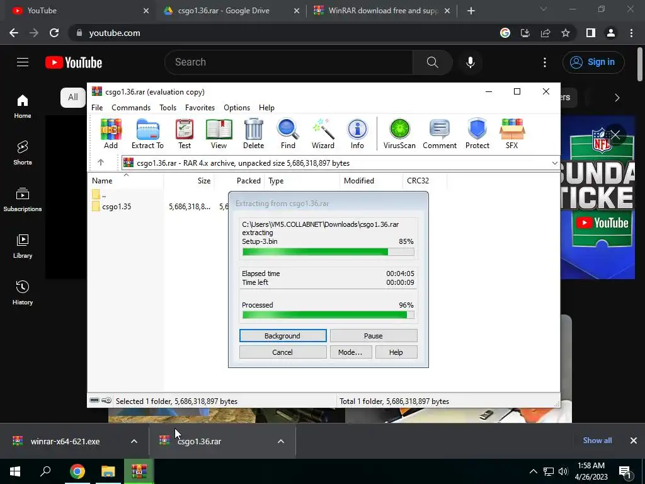This screenshot has height=484, width=645.
Task: Click the YouTube logo
Action: [74, 62]
